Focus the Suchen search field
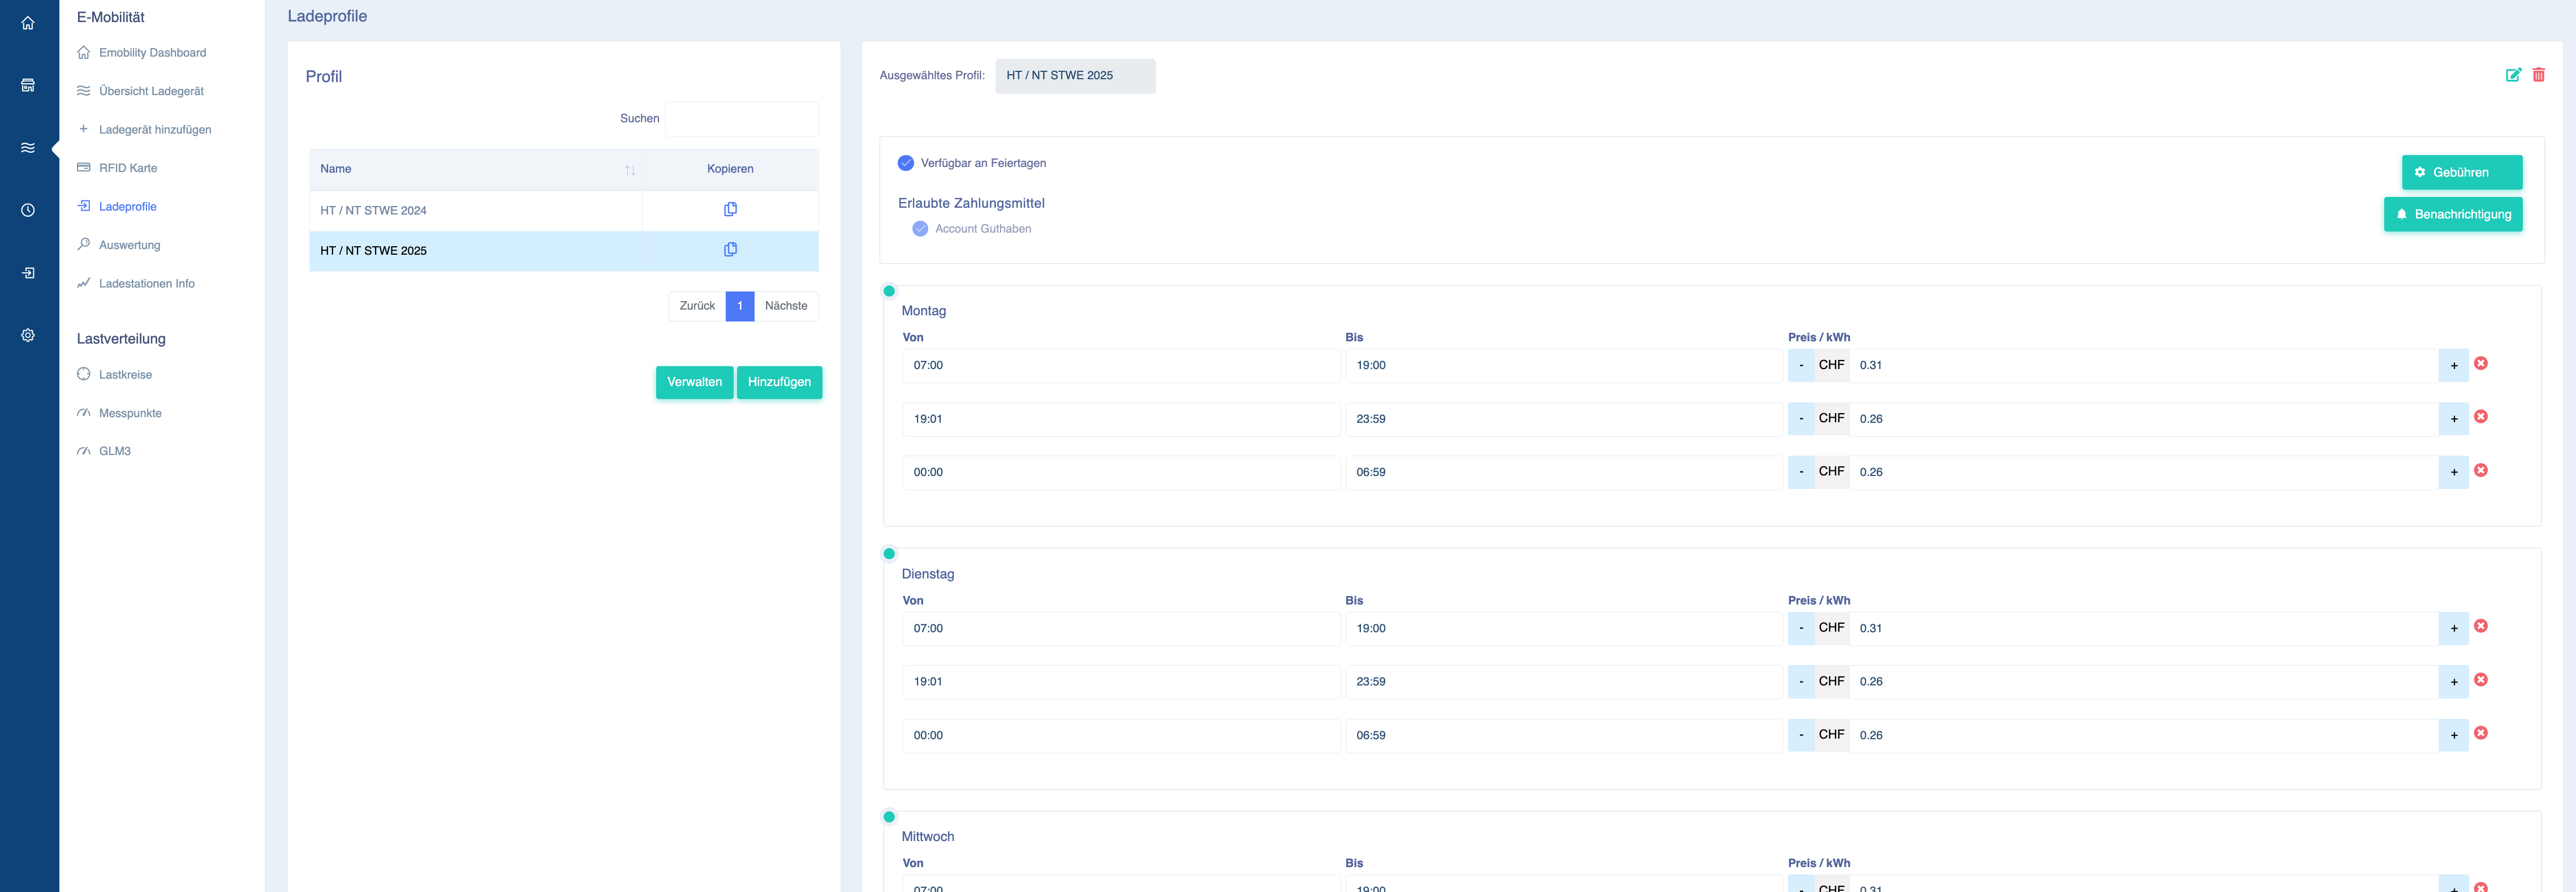The width and height of the screenshot is (2576, 892). coord(741,119)
